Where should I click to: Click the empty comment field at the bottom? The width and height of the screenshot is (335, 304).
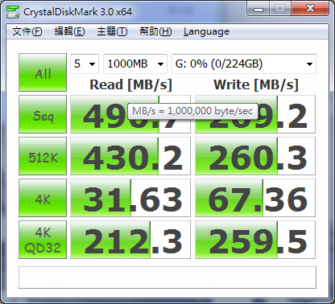tap(167, 277)
